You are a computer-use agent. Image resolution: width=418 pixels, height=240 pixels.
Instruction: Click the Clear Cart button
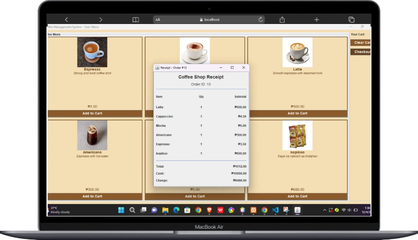(x=360, y=43)
